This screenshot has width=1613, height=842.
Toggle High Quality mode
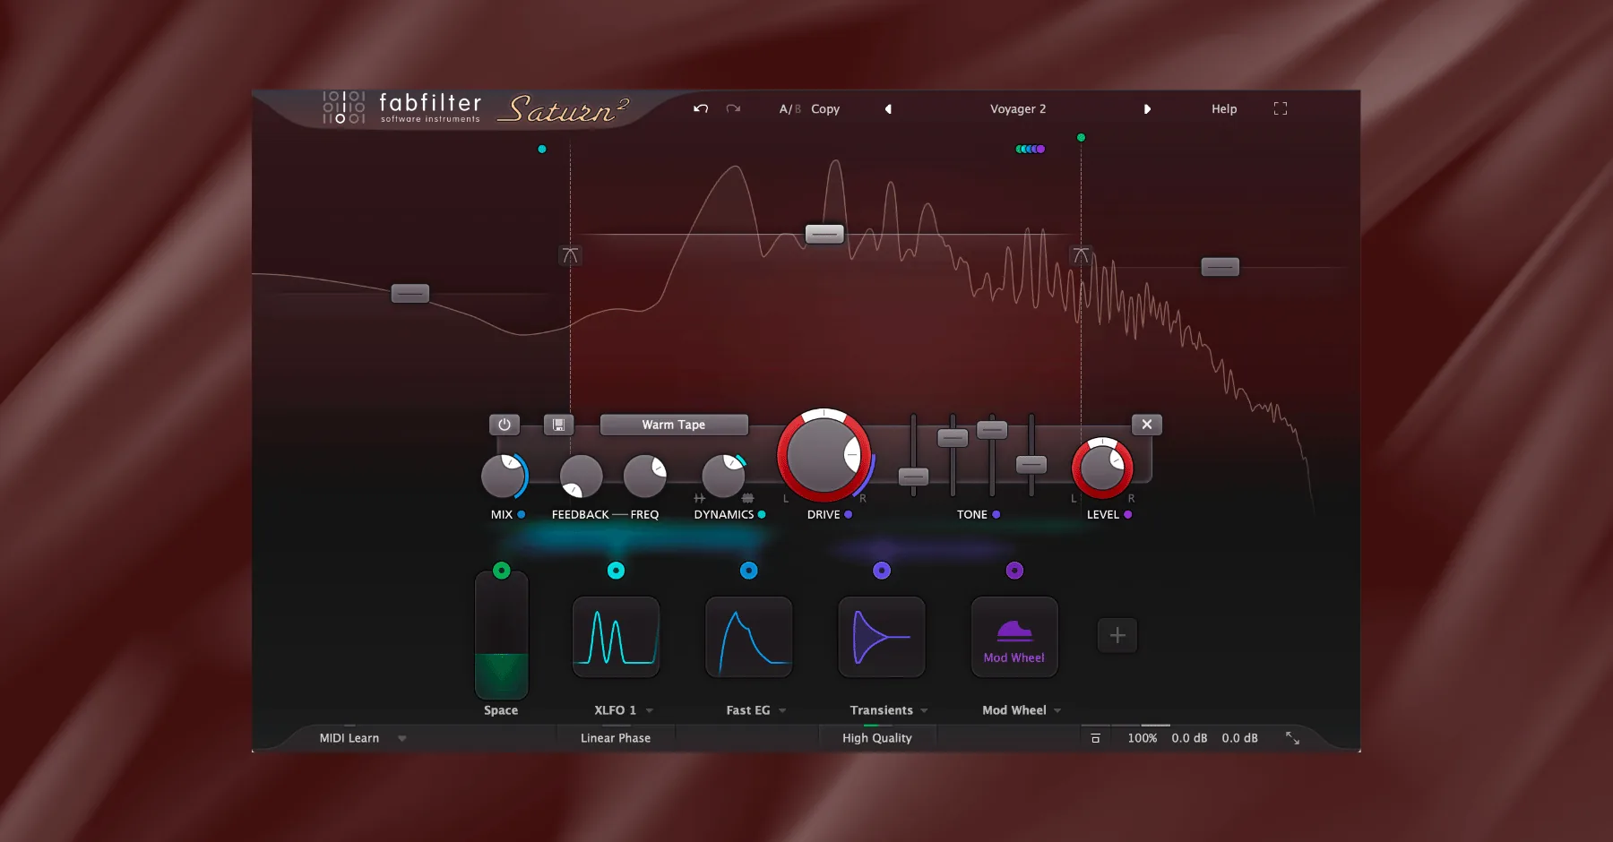pyautogui.click(x=877, y=738)
